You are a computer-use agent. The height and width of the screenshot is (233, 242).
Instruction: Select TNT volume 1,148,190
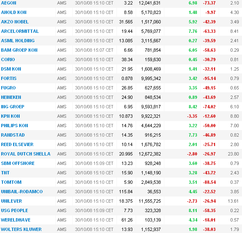[151, 173]
